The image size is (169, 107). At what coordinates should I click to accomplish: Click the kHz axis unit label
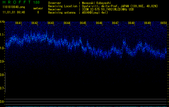2,21
